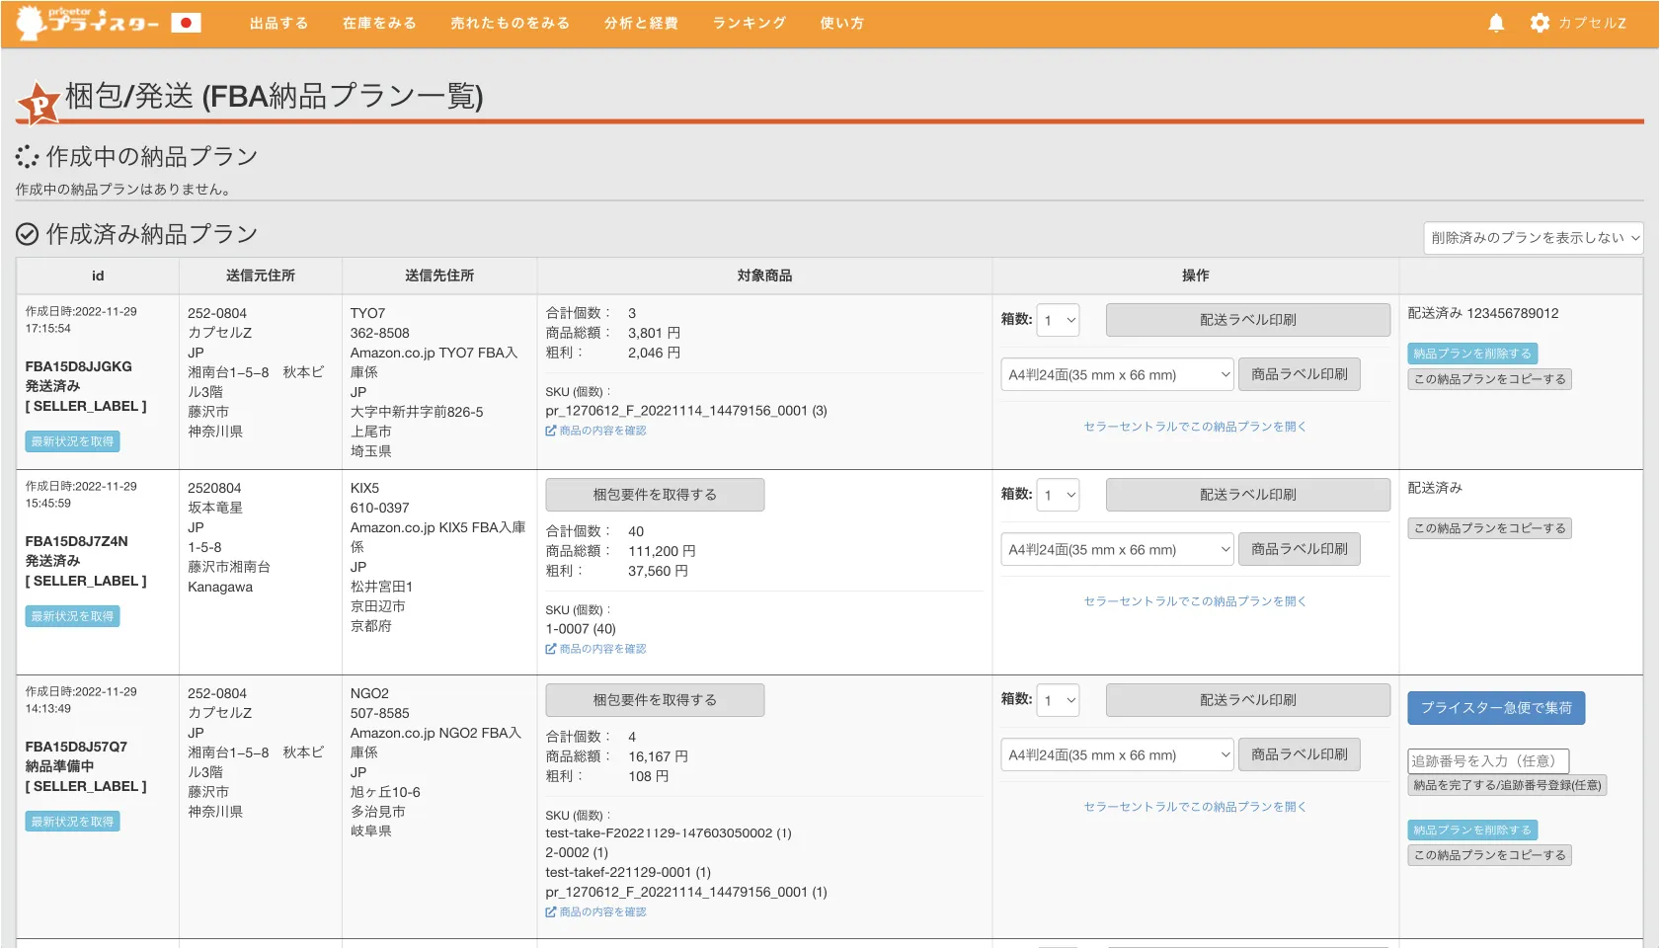Screen dimensions: 1660x949
Task: Open the 分析と経費 menu
Action: tap(641, 23)
